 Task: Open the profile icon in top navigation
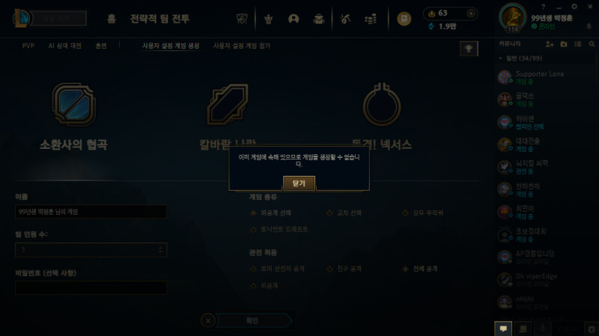[294, 19]
